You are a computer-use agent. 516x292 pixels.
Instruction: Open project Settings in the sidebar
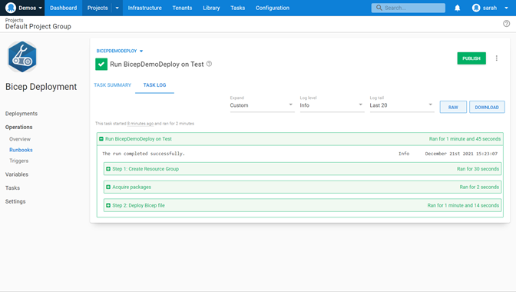[x=15, y=201]
